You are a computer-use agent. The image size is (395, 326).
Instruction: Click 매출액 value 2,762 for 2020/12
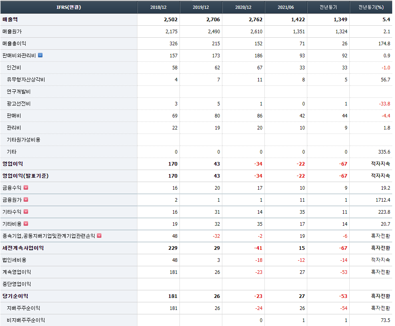256,19
